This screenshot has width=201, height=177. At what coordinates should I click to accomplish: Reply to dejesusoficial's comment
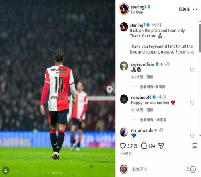point(150,77)
